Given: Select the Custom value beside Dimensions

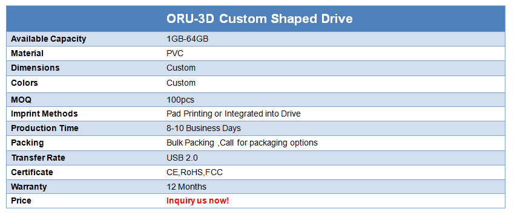Looking at the screenshot, I should pos(181,68).
